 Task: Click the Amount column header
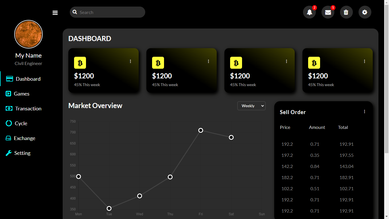(317, 127)
